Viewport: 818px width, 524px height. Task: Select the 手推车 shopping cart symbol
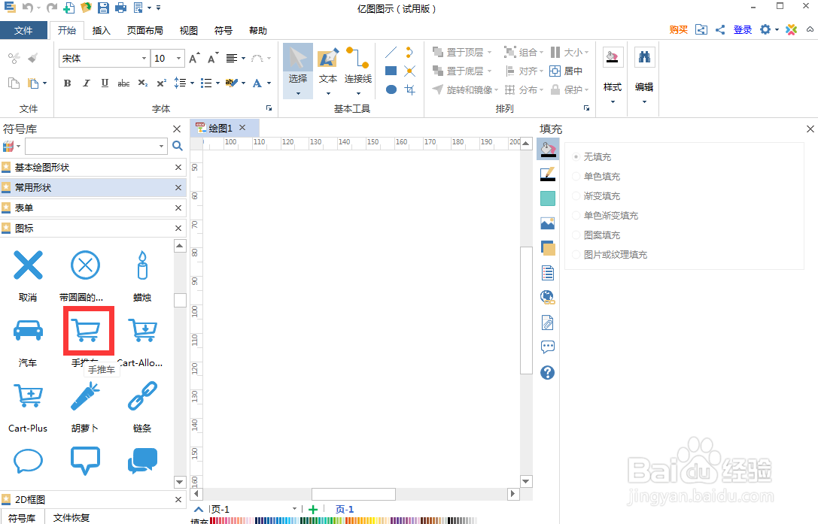pos(88,331)
